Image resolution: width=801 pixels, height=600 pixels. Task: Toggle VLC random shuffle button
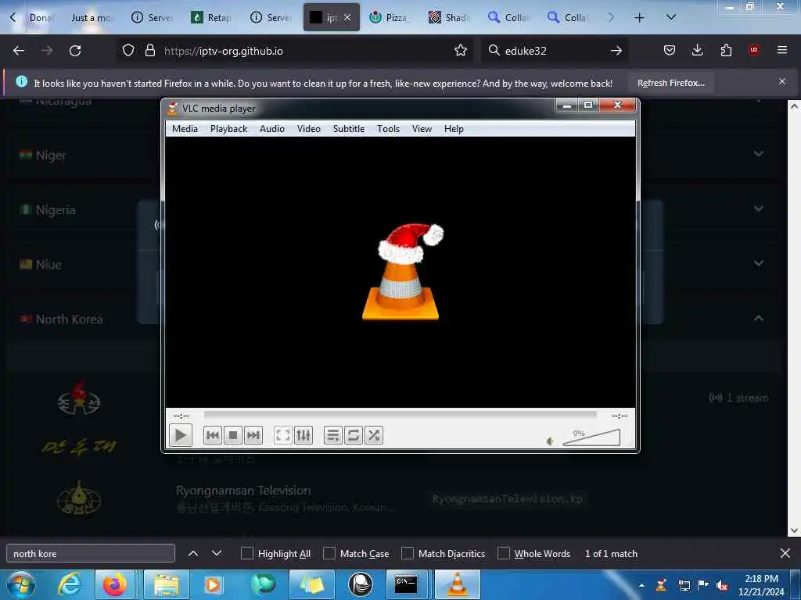click(x=374, y=435)
